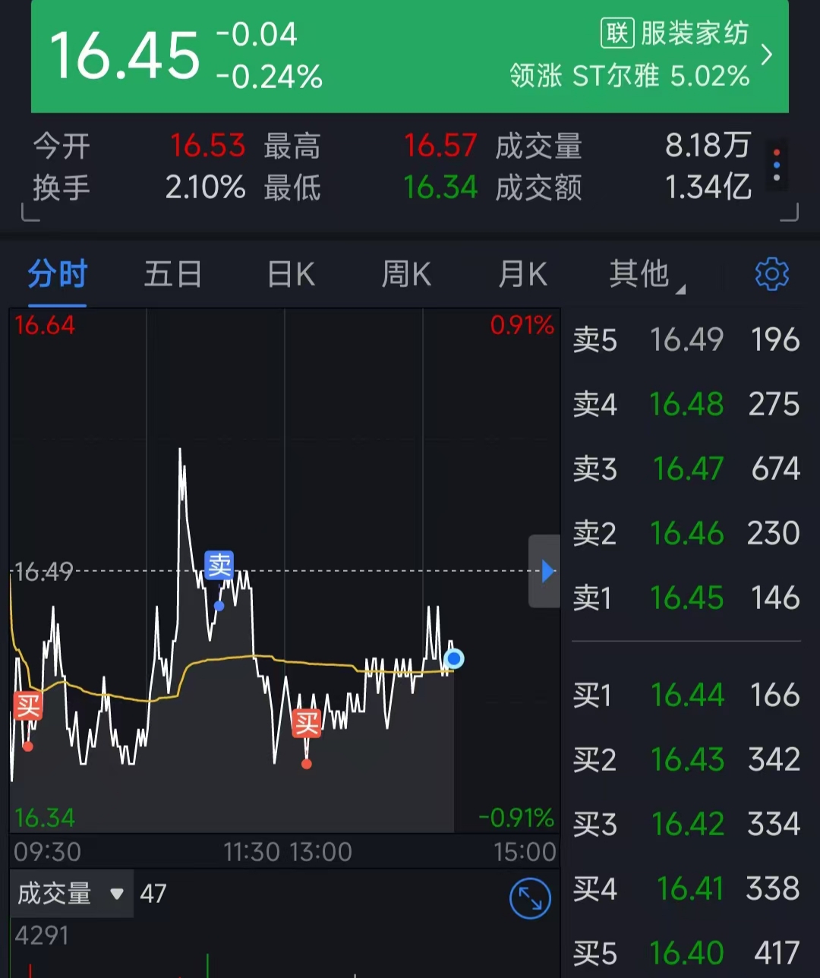
Task: Select the 买4 row at 16.41
Action: 686,888
